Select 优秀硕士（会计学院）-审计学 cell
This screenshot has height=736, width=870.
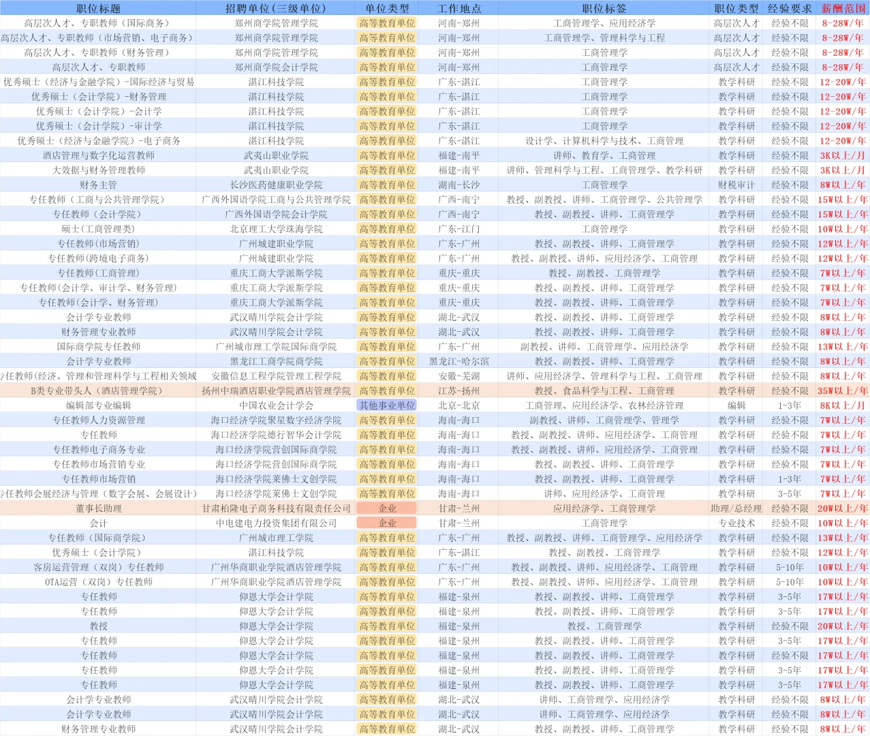click(x=98, y=126)
